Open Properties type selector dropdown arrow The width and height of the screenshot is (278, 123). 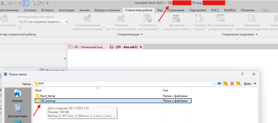[x=65, y=59]
